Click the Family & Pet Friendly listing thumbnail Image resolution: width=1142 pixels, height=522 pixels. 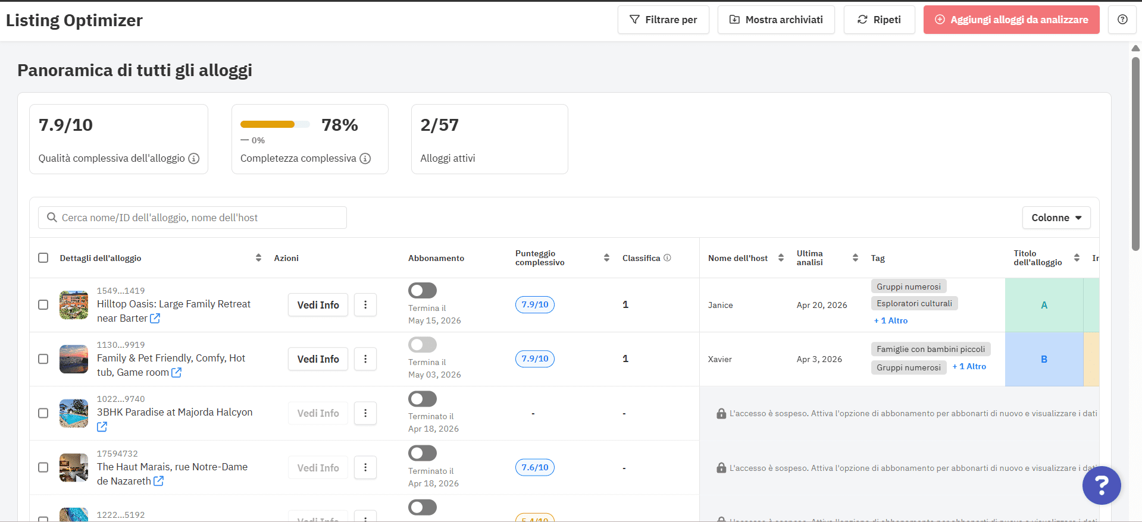74,359
